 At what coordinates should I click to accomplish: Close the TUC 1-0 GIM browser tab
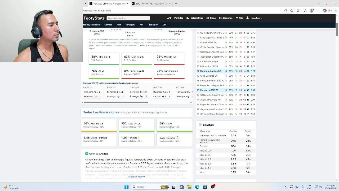170,4
